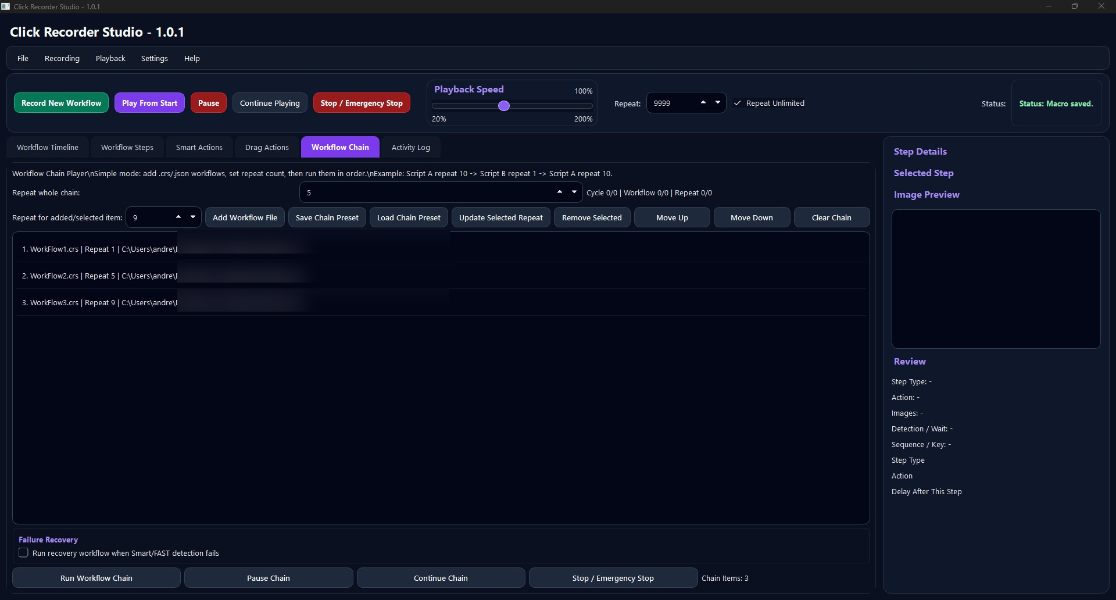Select WorkFlow3.crs chain item

[441, 302]
